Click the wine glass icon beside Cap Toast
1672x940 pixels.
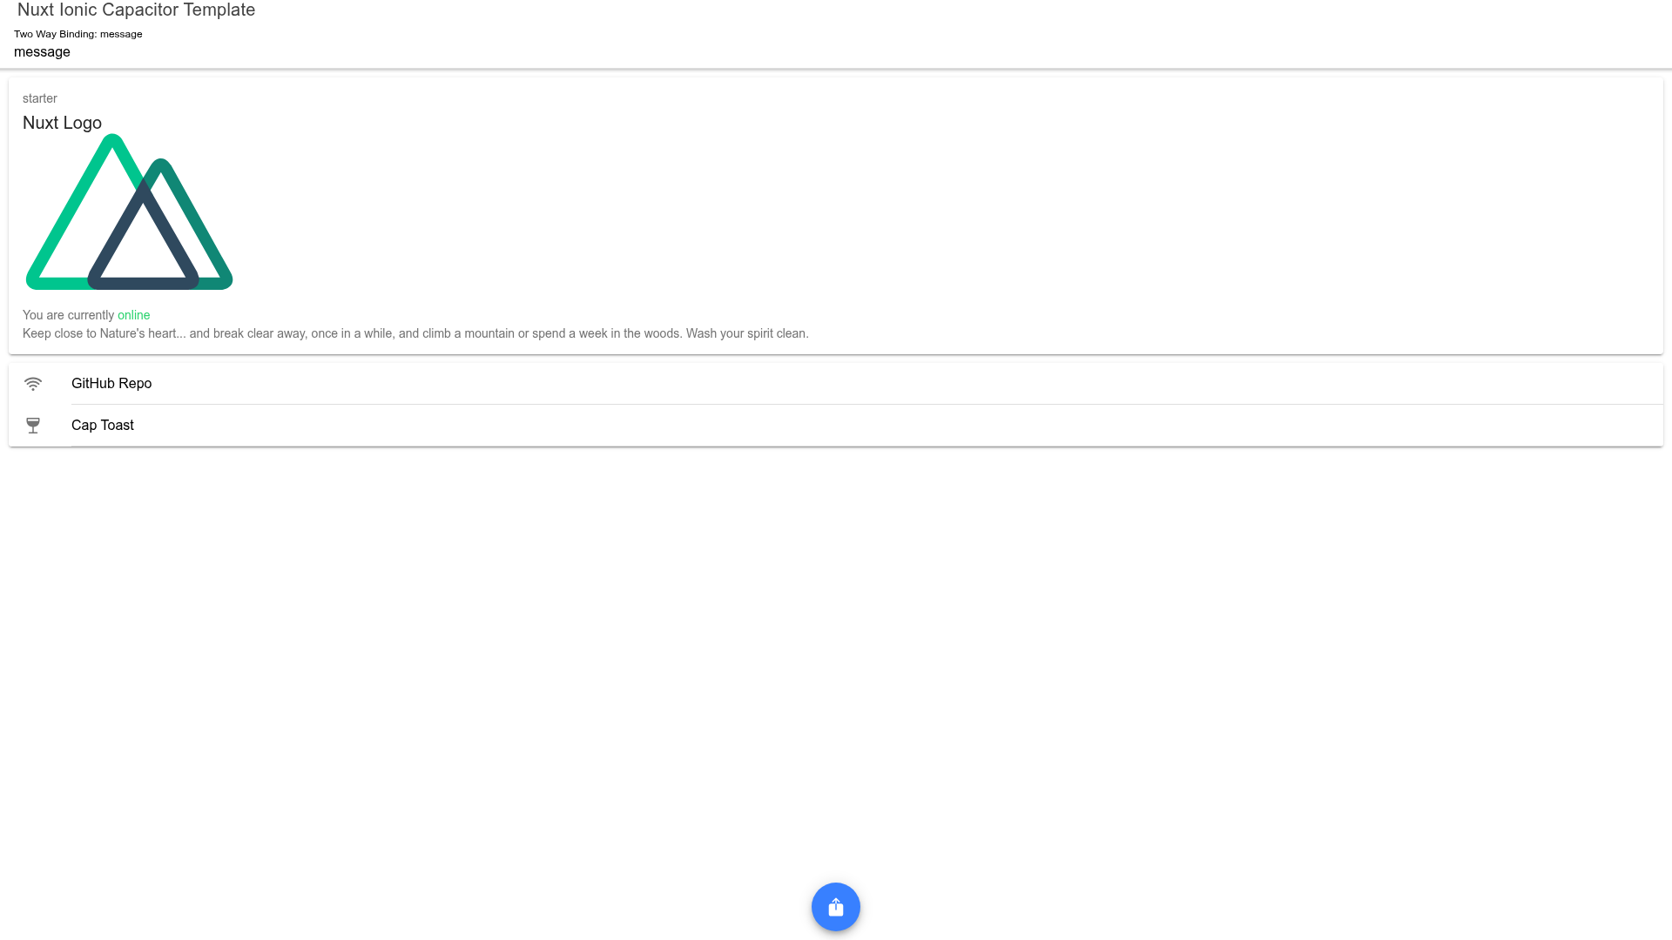[33, 426]
